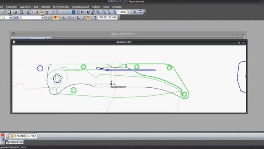Click the Cut scissors icon

click(37, 12)
